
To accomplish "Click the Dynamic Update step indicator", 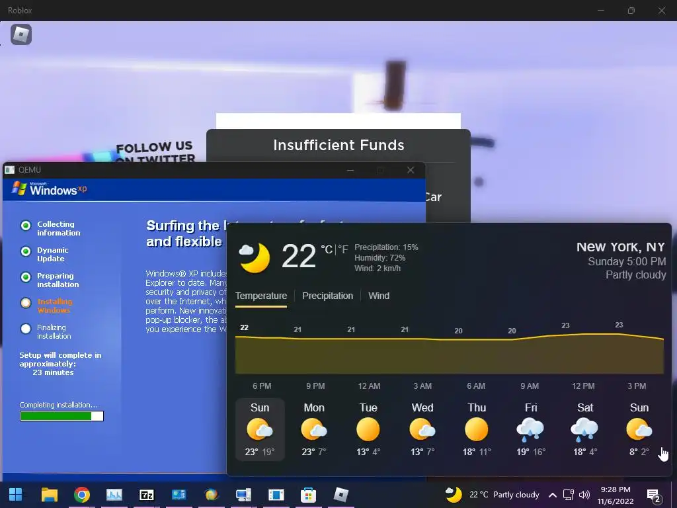I will coord(26,251).
